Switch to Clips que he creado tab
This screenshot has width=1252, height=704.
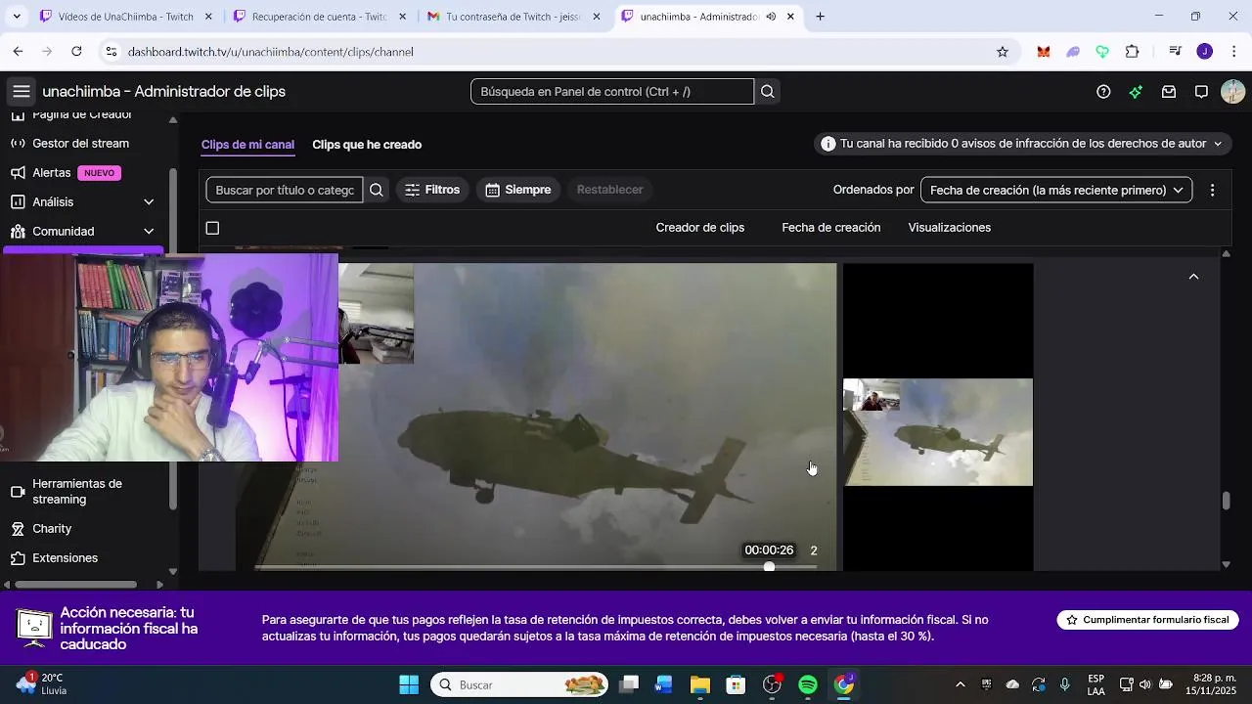367,145
